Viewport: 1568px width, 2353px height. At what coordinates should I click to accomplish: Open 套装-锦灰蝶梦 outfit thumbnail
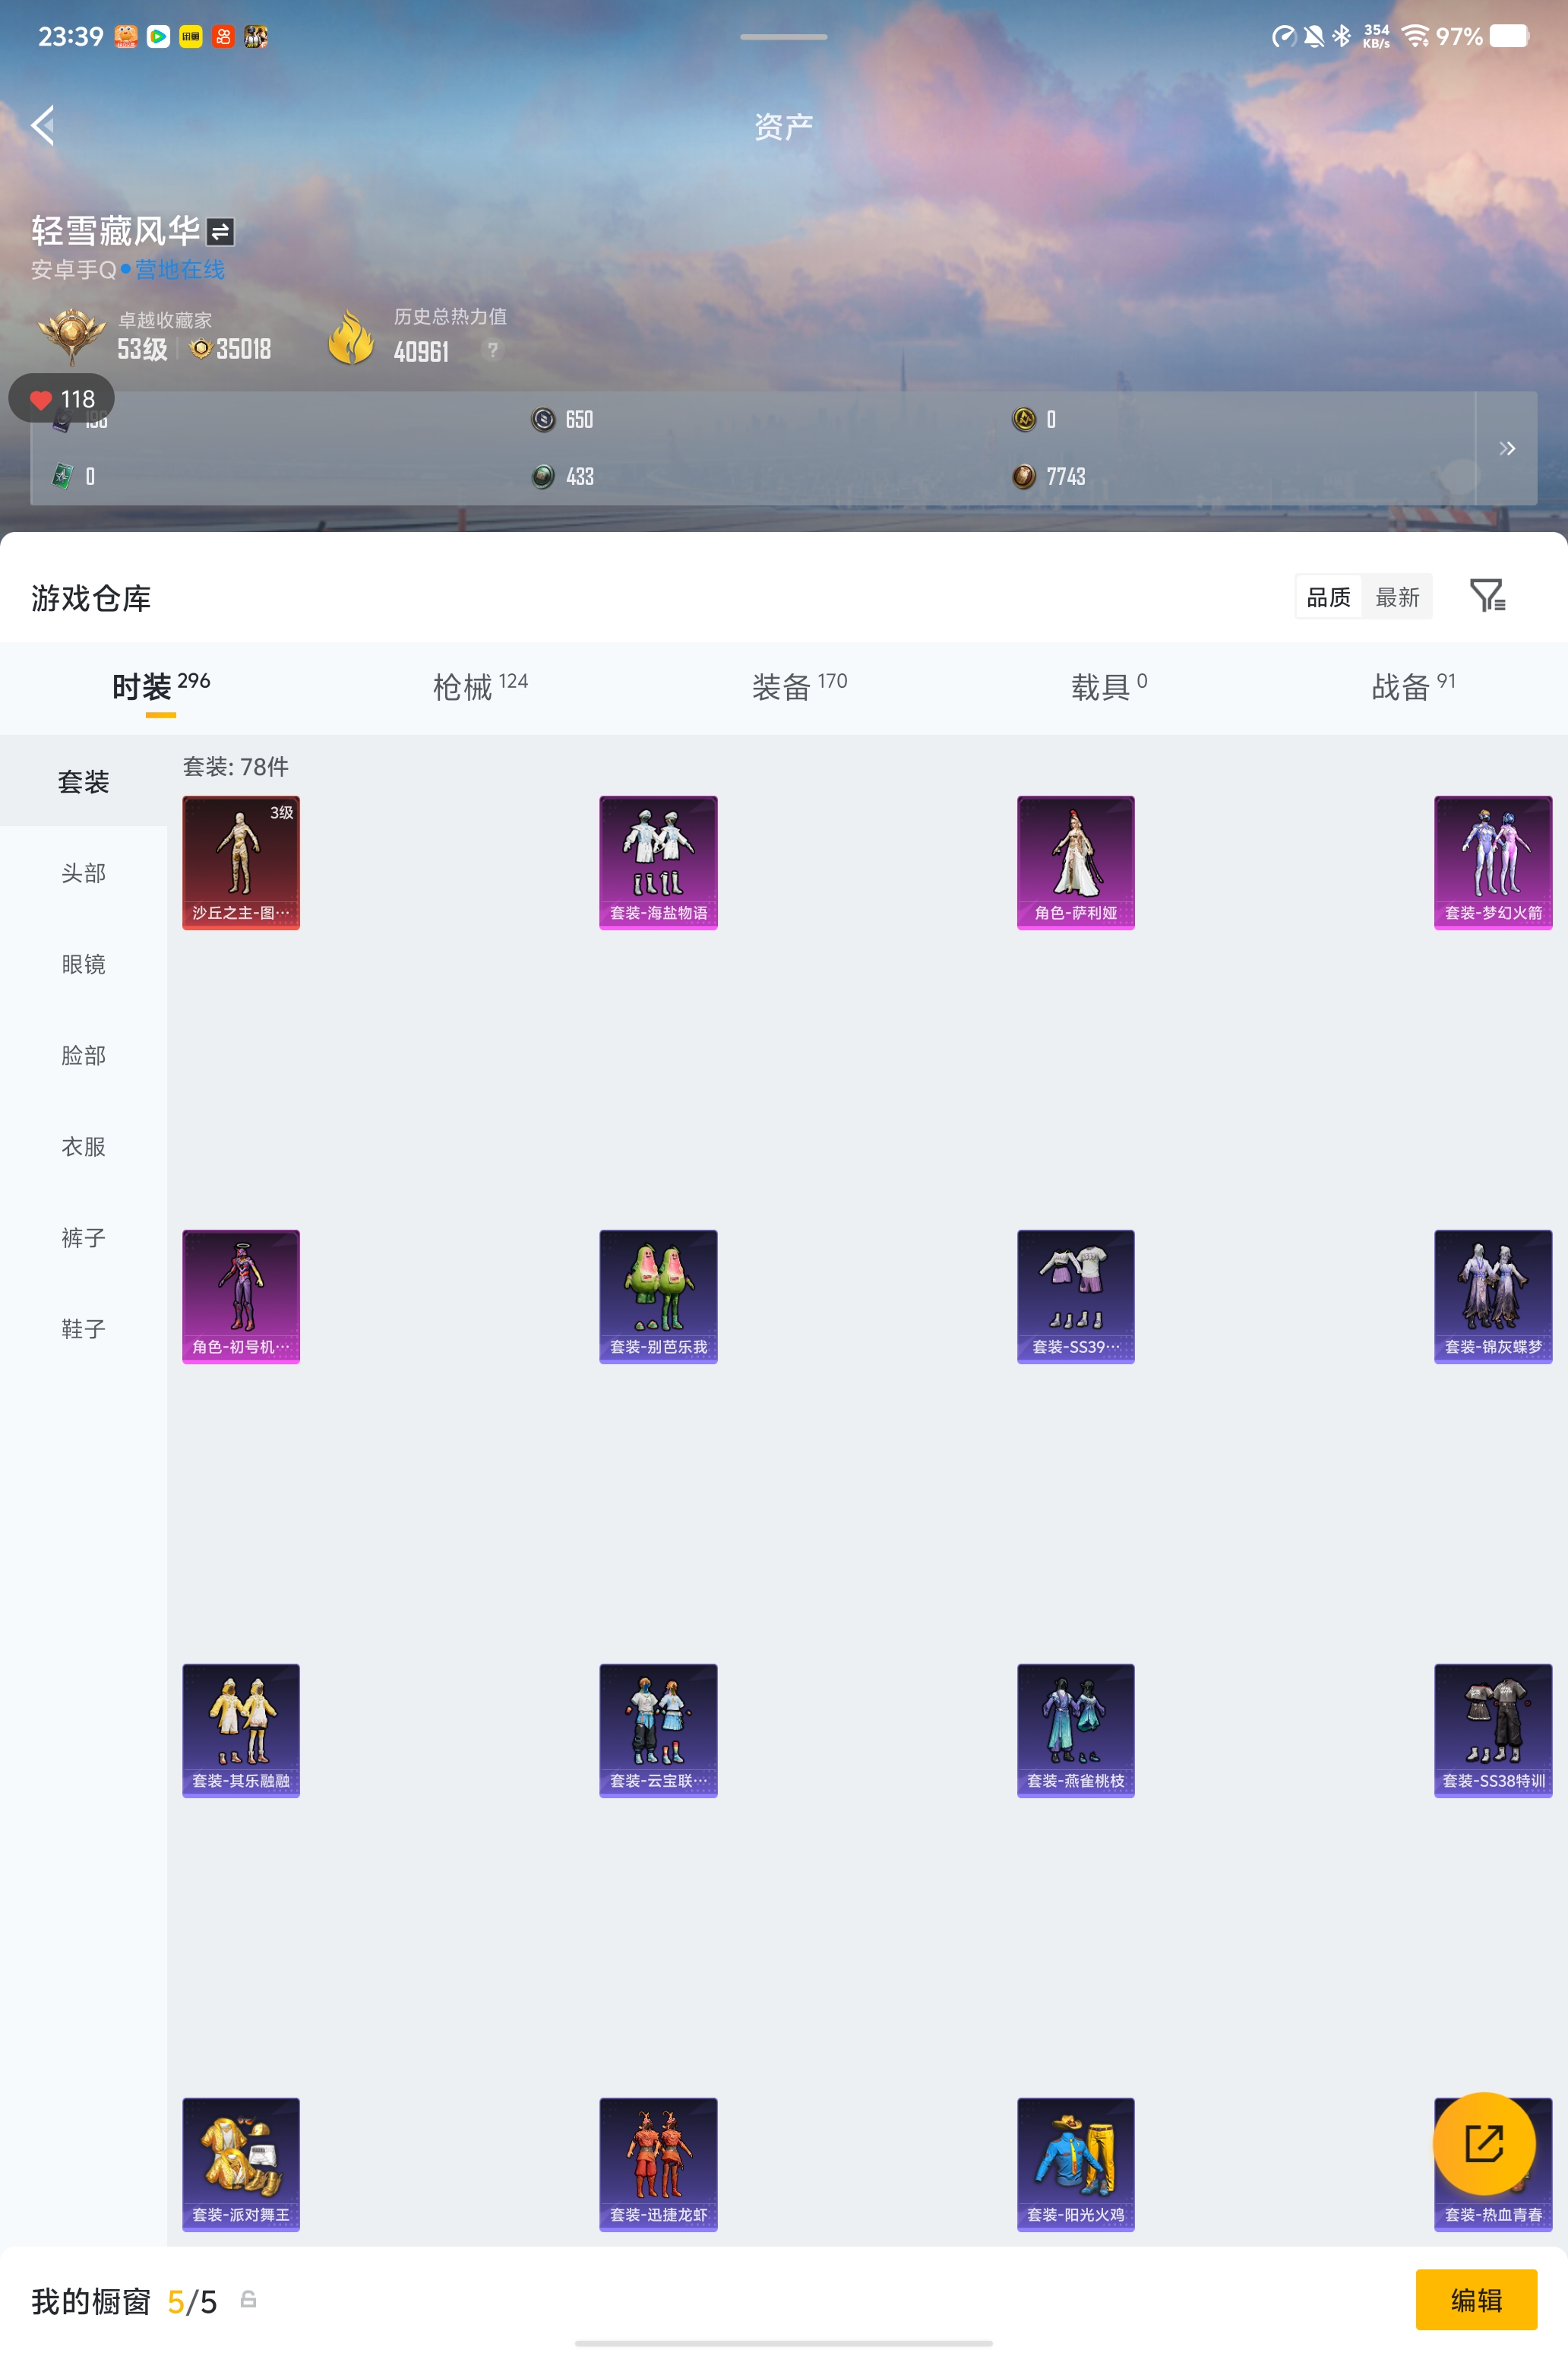point(1493,1297)
